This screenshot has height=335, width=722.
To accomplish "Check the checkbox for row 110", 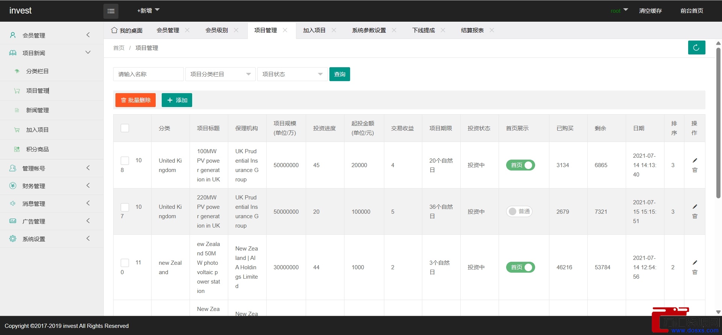I will point(125,263).
